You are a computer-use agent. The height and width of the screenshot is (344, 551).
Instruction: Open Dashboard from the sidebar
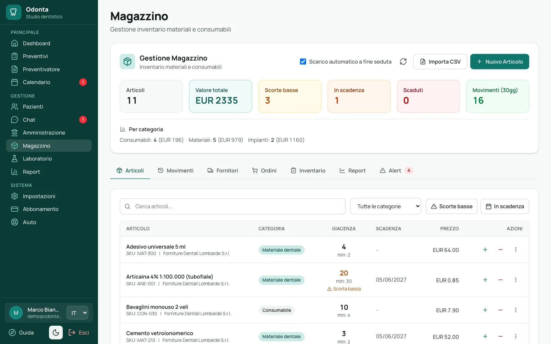coord(49,43)
